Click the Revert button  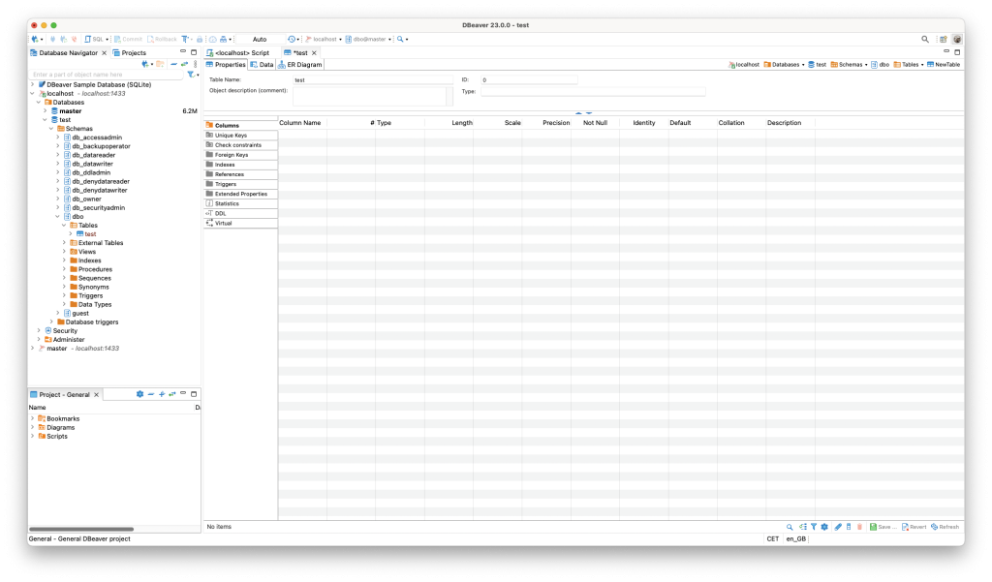pyautogui.click(x=914, y=527)
